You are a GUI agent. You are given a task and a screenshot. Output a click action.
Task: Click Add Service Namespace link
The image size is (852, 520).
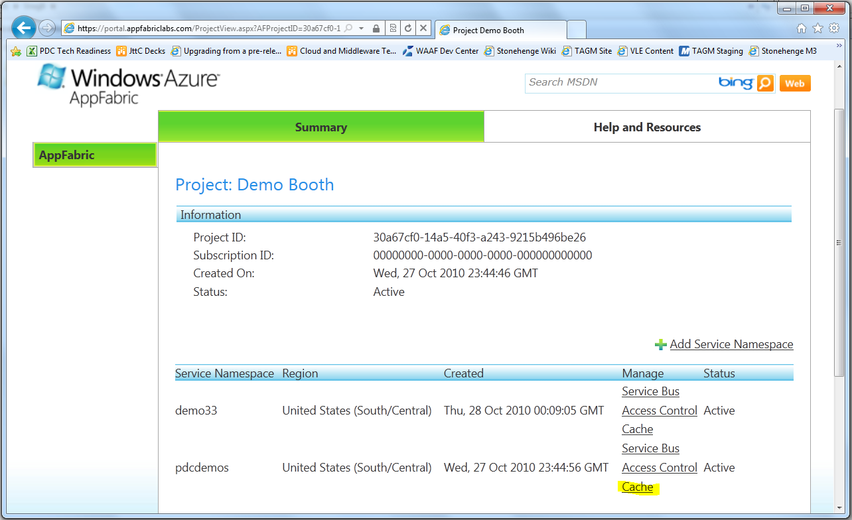click(x=731, y=344)
